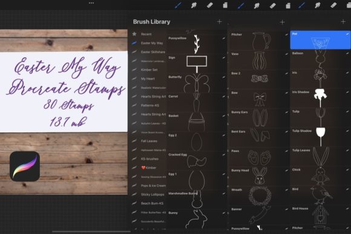The height and width of the screenshot is (234, 351).
Task: Choose the Wreath brush
Action: (x=260, y=196)
